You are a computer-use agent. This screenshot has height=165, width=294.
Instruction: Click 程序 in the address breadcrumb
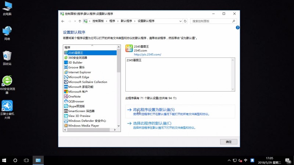click(112, 21)
